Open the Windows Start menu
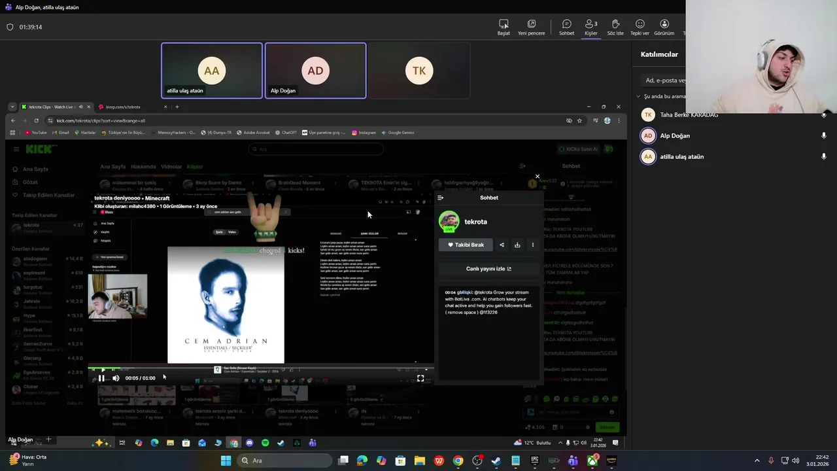Screen dimensions: 837x471 coord(226,461)
